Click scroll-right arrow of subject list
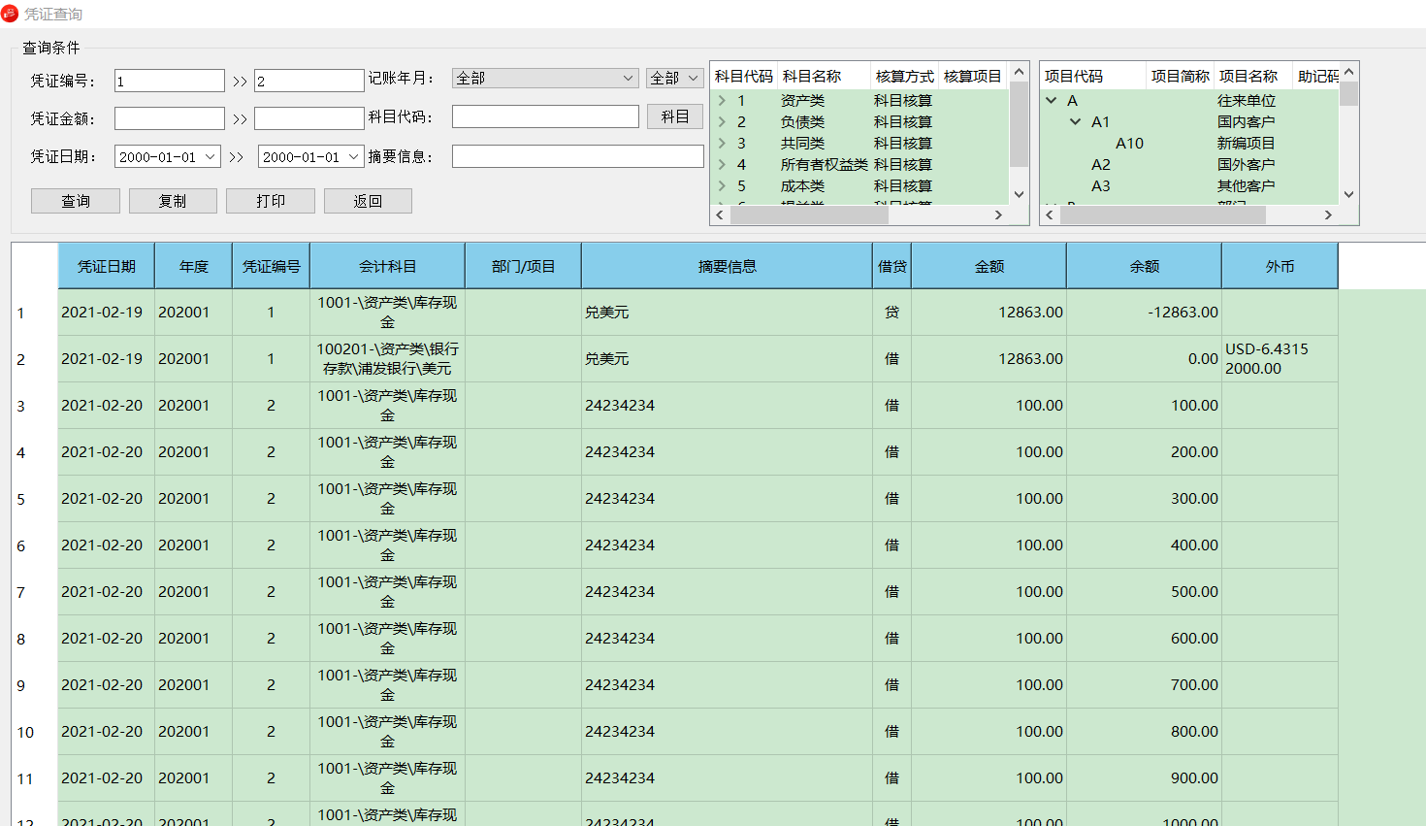Image resolution: width=1426 pixels, height=826 pixels. (x=998, y=215)
